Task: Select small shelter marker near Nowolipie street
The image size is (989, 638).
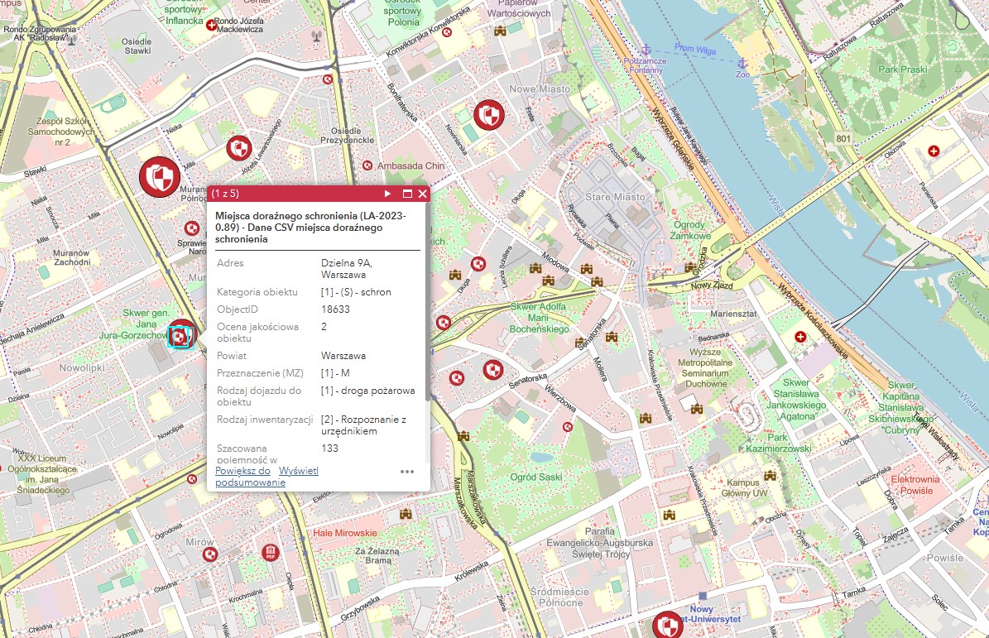Action: tap(192, 479)
